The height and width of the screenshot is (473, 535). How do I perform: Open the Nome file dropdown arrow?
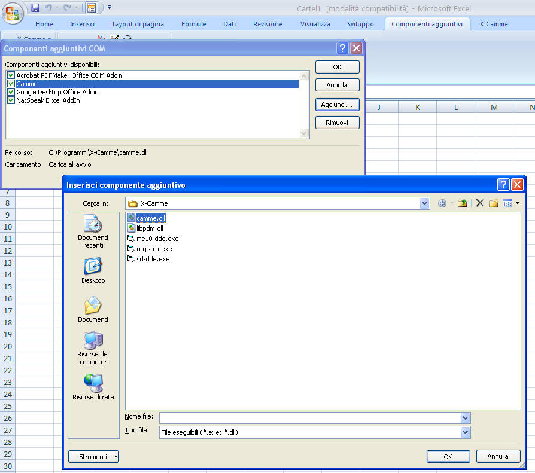click(465, 418)
